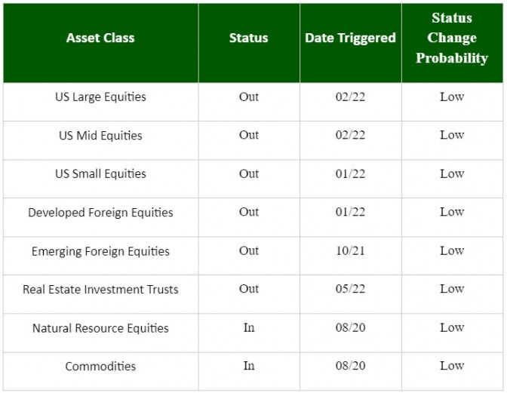Click Out status for US Large Equities

coord(249,97)
